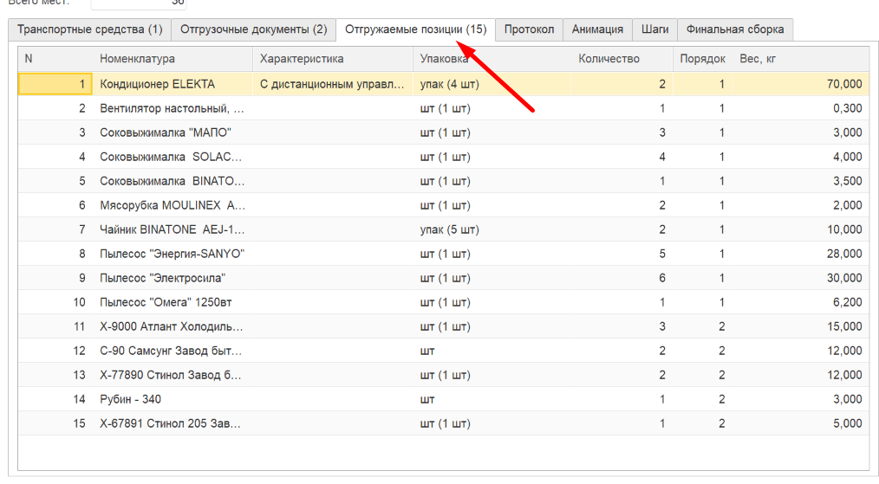The height and width of the screenshot is (484, 879).
Task: Click the 28,000 weight cell
Action: (800, 254)
